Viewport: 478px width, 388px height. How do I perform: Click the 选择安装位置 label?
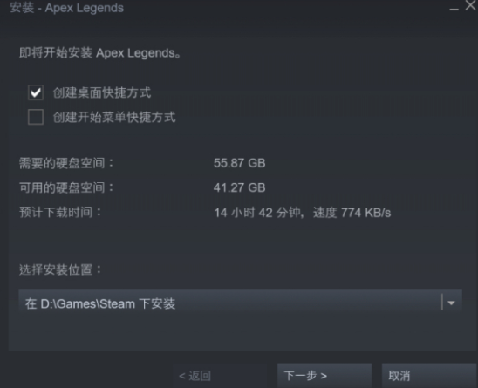(x=60, y=269)
